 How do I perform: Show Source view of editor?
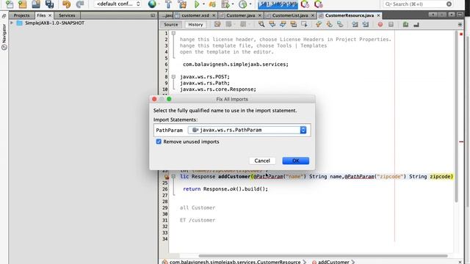[x=171, y=24]
